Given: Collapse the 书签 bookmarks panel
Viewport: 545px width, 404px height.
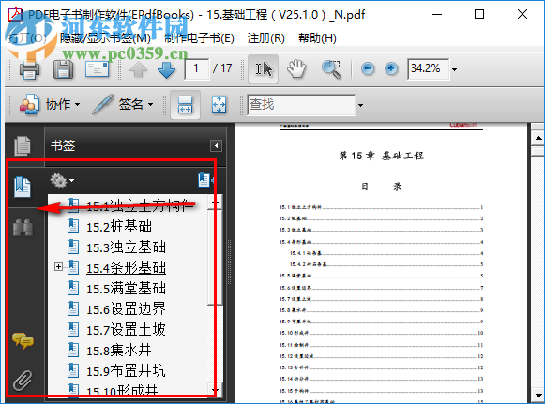Looking at the screenshot, I should 216,145.
